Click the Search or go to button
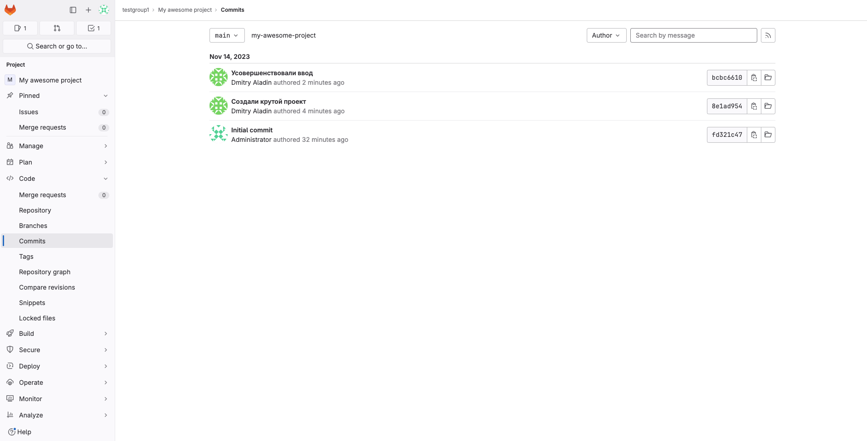Viewport: 867px width, 441px height. click(x=57, y=46)
